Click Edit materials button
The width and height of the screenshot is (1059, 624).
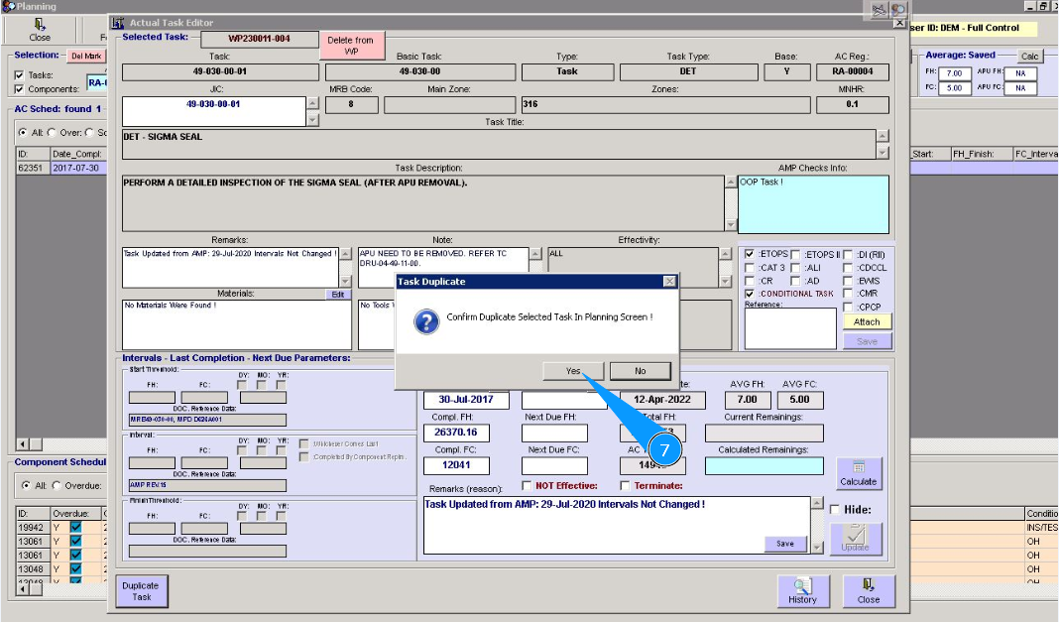[338, 294]
